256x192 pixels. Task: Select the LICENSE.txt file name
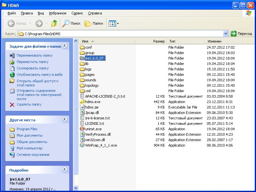click(94, 124)
